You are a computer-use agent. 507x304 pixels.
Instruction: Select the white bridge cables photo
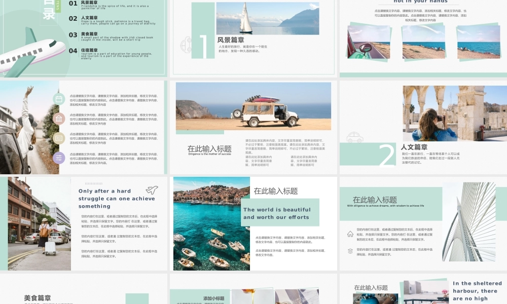coord(469,221)
